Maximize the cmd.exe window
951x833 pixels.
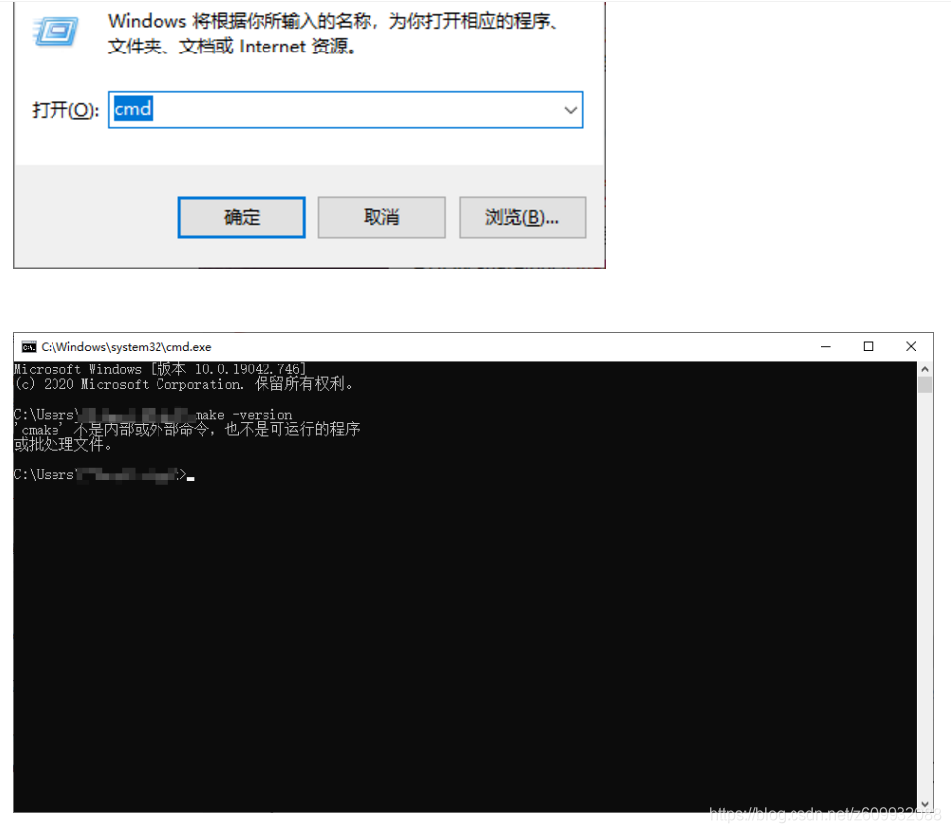click(868, 346)
